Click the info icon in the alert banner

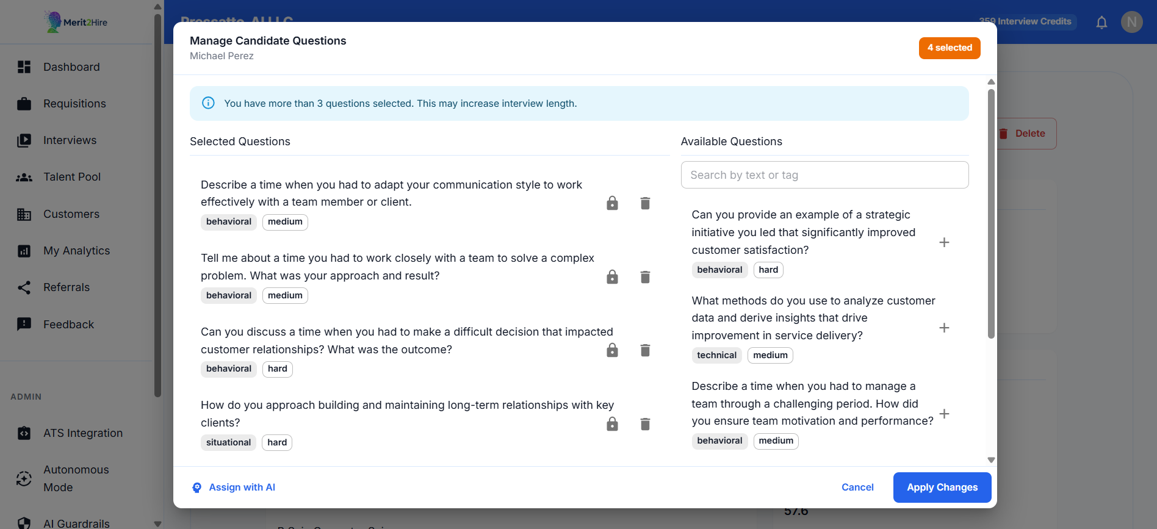pyautogui.click(x=208, y=103)
